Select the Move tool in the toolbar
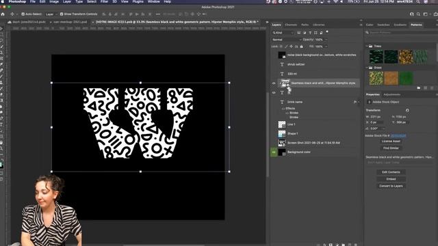Viewport: 438px width, 246px height. (x=1, y=29)
